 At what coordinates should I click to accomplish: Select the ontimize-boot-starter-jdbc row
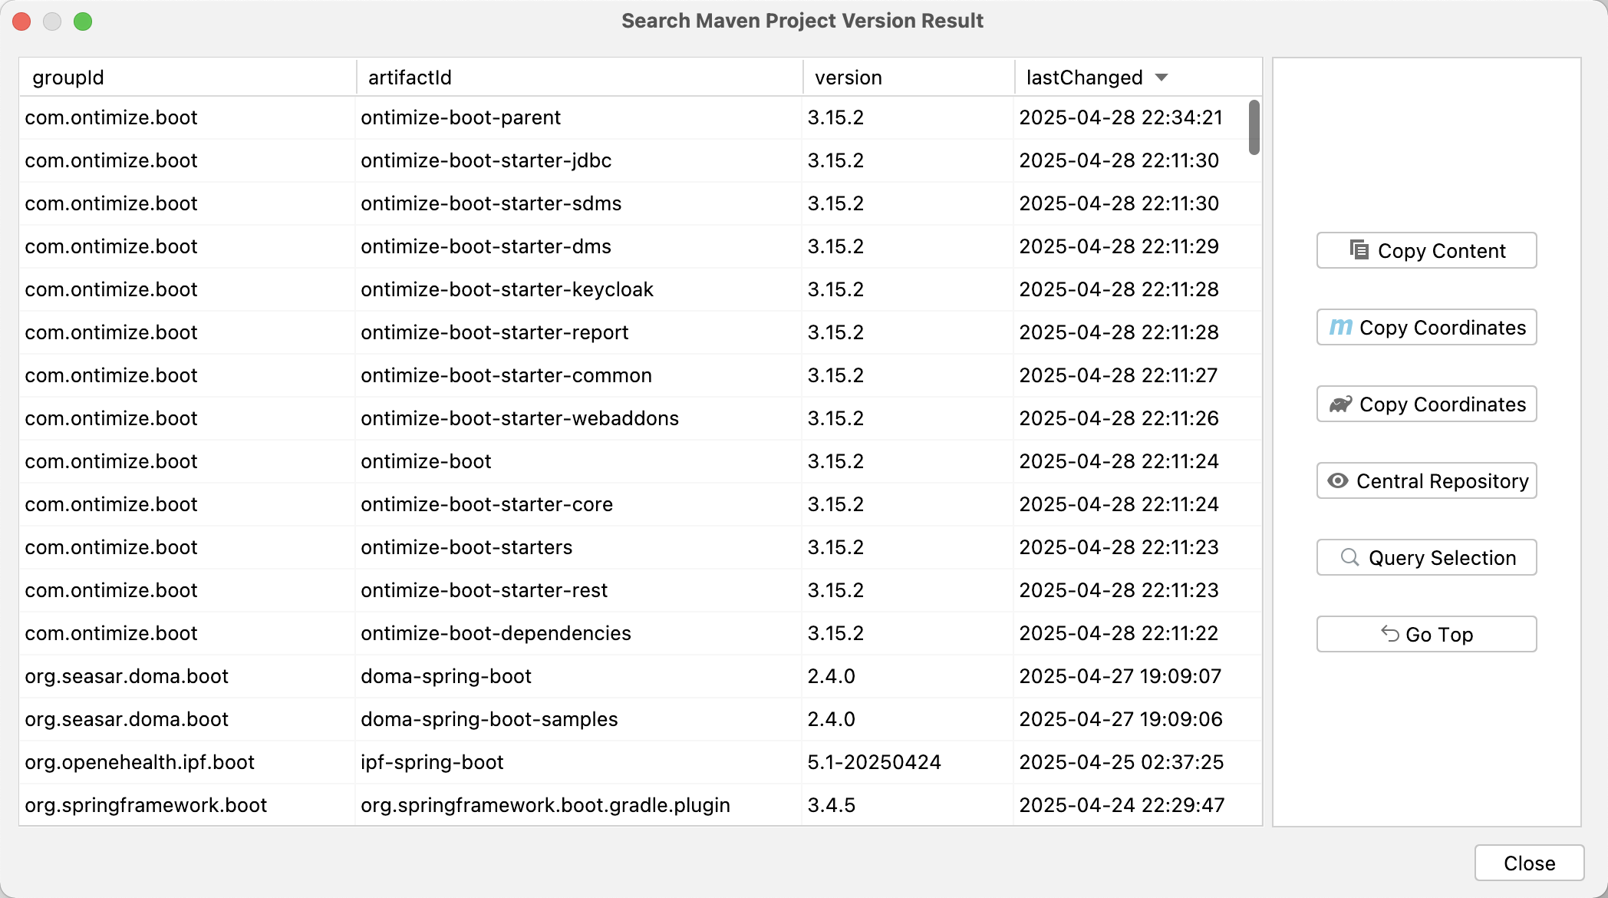pyautogui.click(x=640, y=160)
